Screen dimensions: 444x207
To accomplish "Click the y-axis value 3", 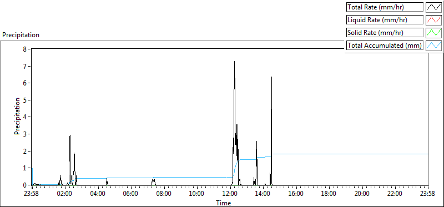I will coord(24,134).
